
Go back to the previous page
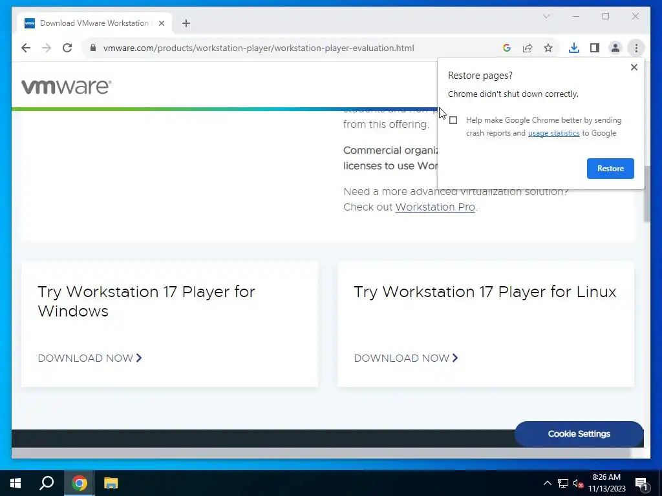pyautogui.click(x=26, y=48)
